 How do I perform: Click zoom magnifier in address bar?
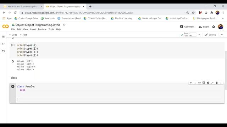coord(188,13)
